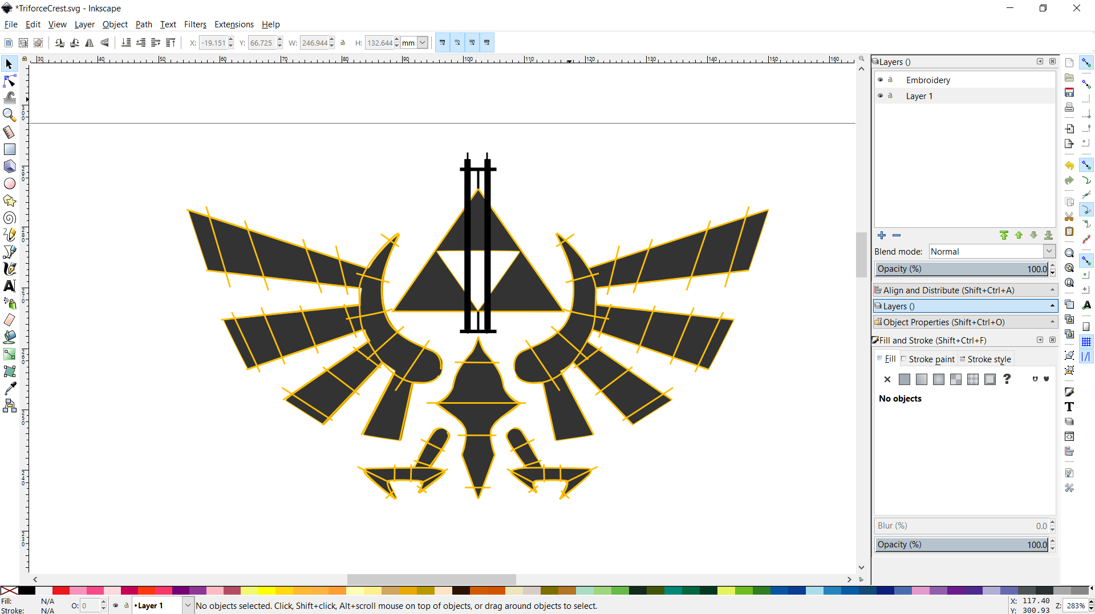Screen dimensions: 1095x614
Task: Pick the Star tool
Action: 9,200
